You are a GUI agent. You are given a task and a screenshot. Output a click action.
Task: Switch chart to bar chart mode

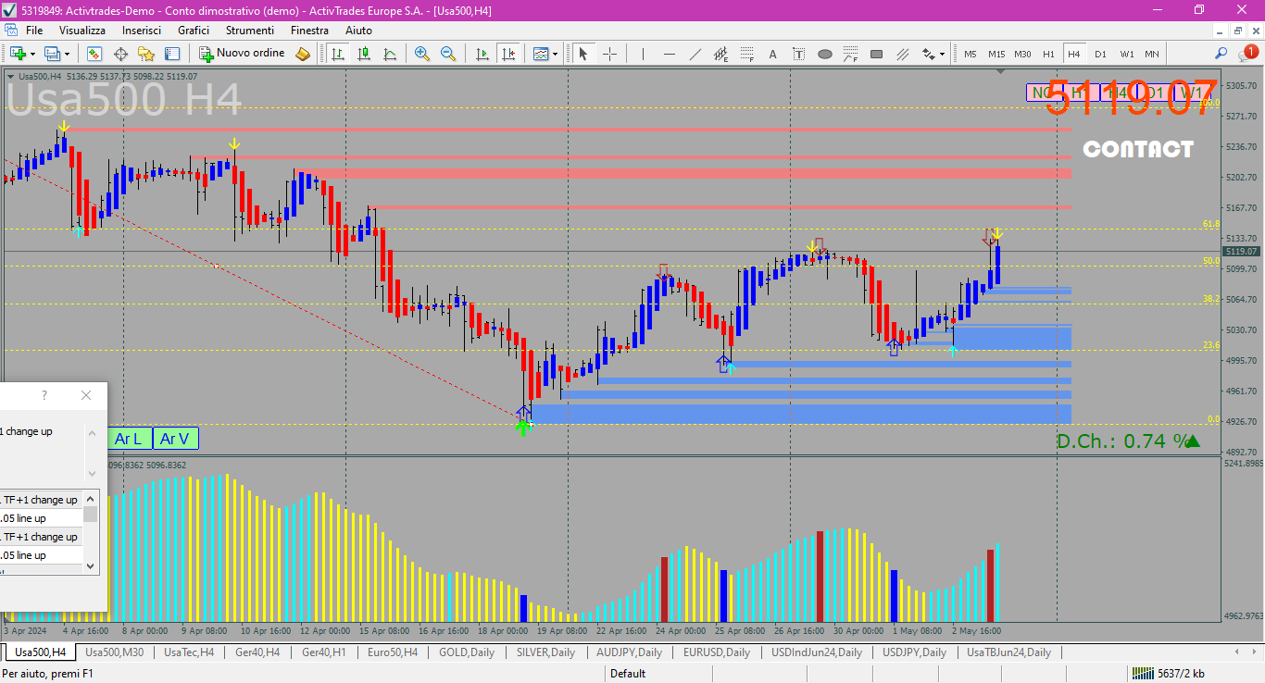338,54
